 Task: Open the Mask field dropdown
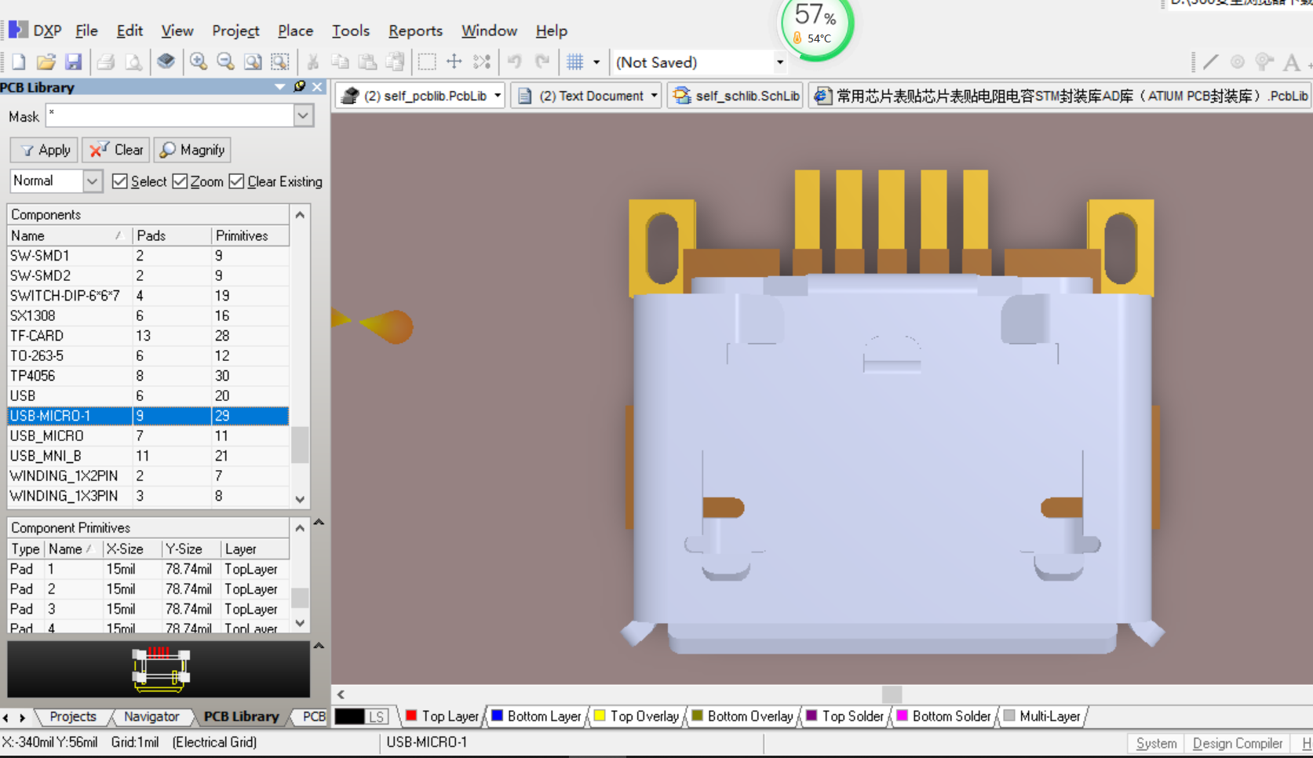click(303, 116)
